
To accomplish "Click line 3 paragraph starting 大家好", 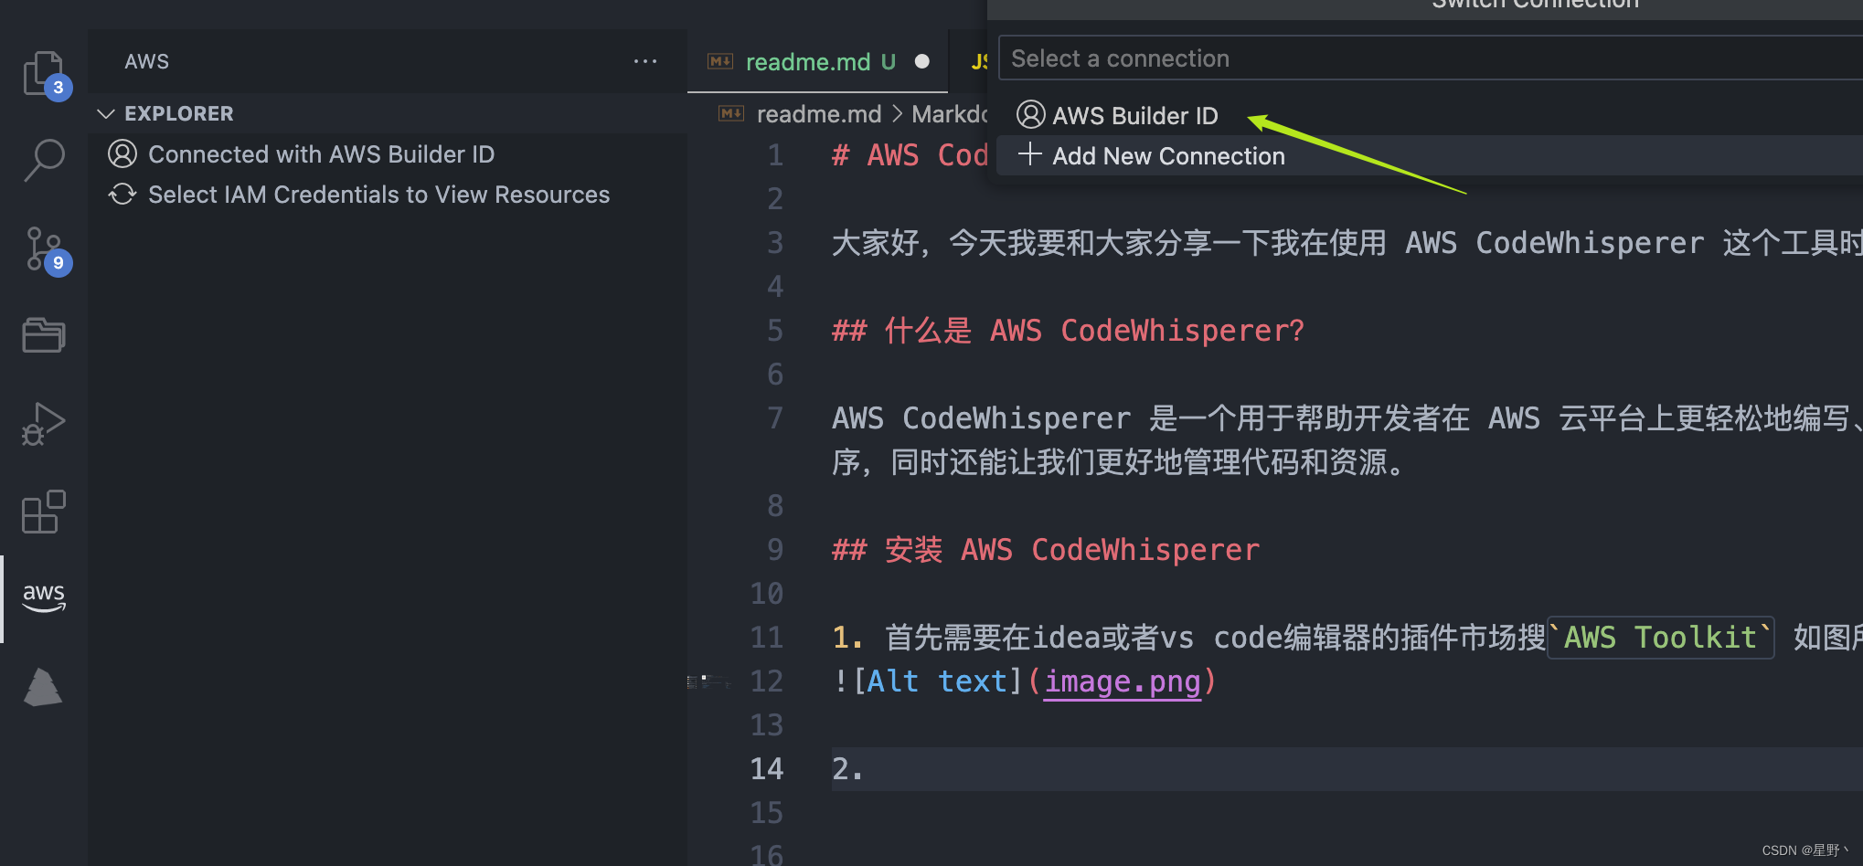I will [1347, 243].
